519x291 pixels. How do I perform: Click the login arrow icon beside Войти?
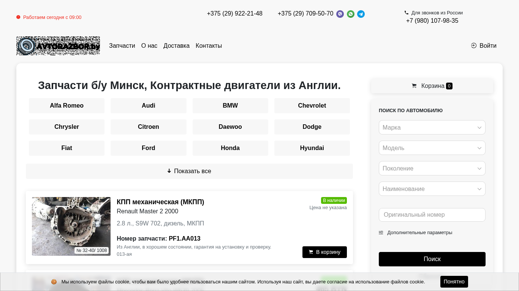point(474,46)
